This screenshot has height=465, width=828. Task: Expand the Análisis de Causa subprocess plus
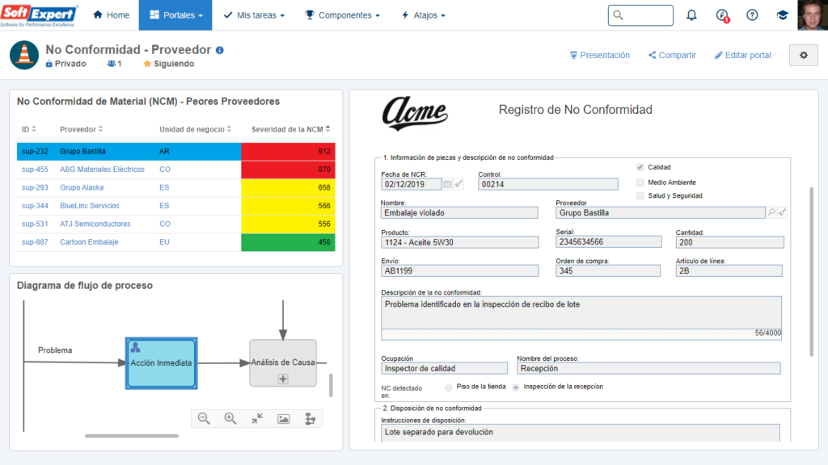tap(283, 379)
